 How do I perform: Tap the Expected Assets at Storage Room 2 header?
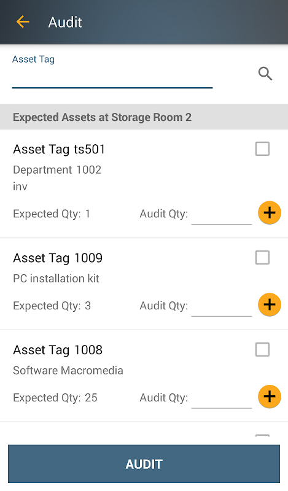tap(144, 117)
